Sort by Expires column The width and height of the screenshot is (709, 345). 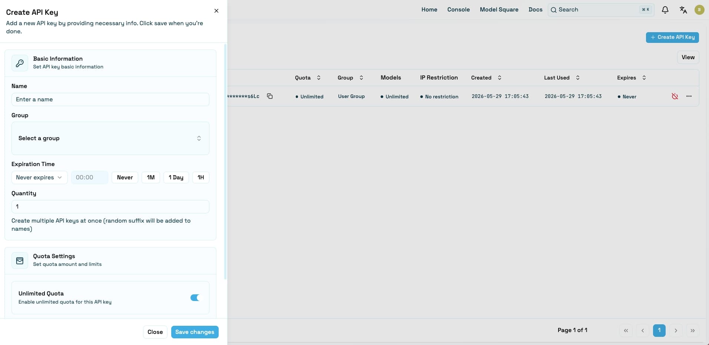pyautogui.click(x=632, y=78)
